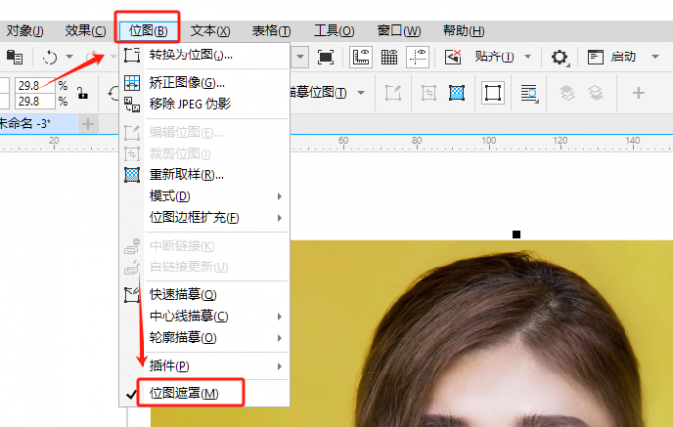Click the edit bitmap toolbar icon
The width and height of the screenshot is (673, 427).
(393, 93)
